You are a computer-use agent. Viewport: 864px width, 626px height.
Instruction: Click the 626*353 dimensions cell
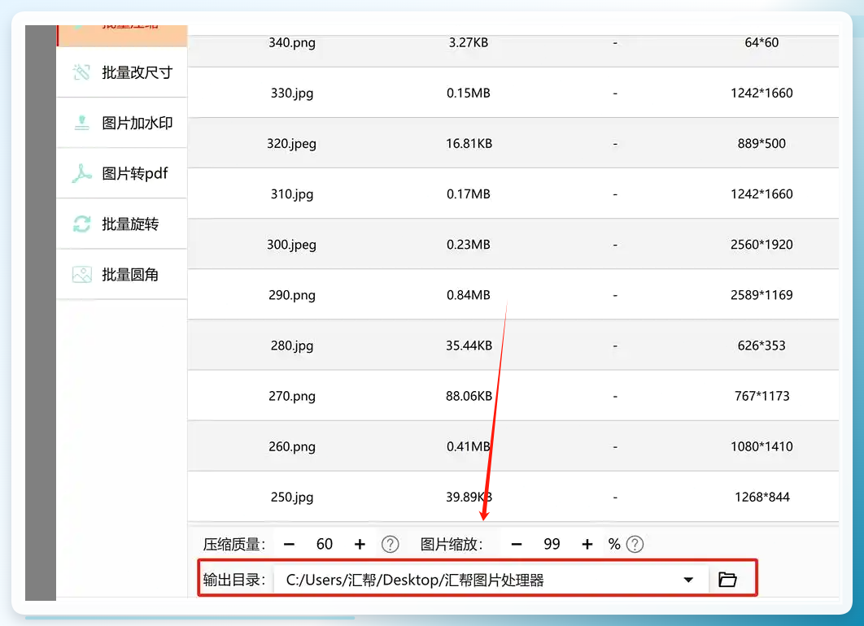click(761, 346)
